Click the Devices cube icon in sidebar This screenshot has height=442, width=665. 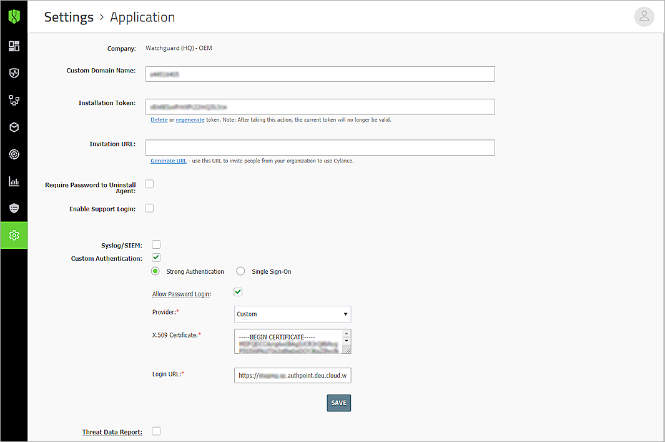click(14, 127)
